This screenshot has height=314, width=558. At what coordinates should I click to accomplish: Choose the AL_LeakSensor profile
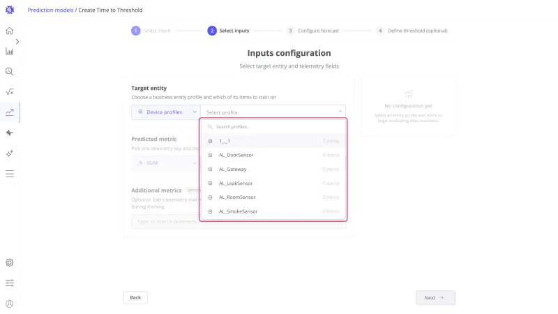[273, 184]
